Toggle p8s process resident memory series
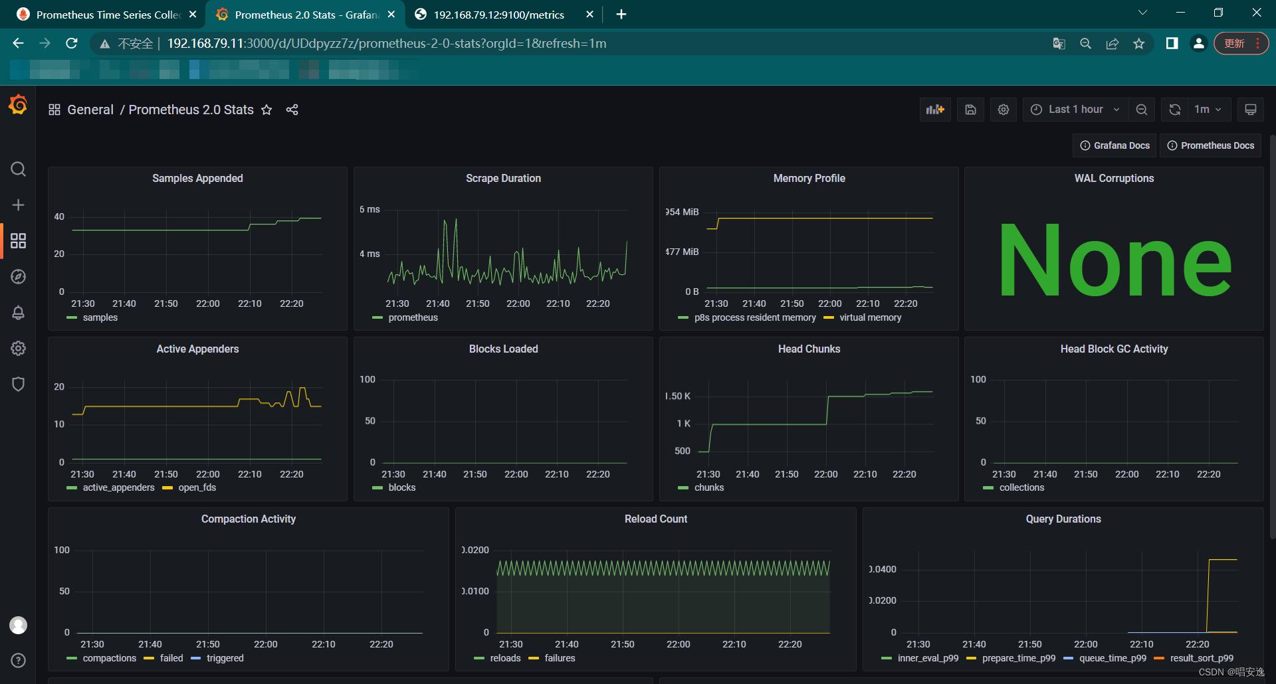This screenshot has height=684, width=1276. [x=755, y=317]
